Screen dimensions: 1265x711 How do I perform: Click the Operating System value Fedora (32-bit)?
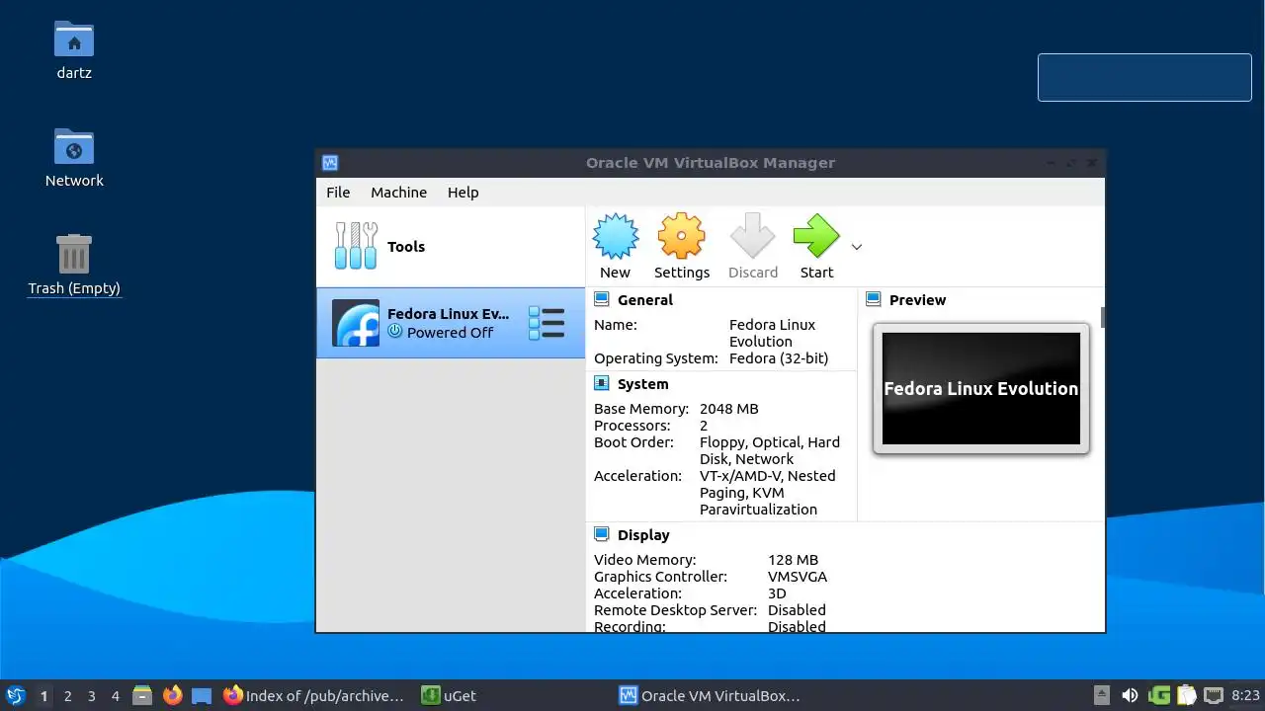[x=779, y=358]
